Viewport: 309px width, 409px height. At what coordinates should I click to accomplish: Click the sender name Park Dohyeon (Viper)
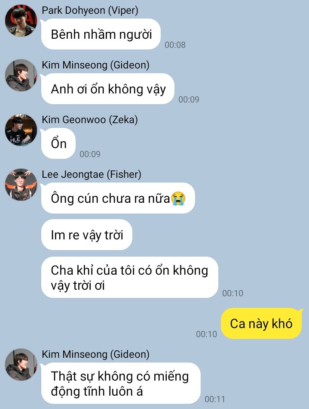(90, 10)
